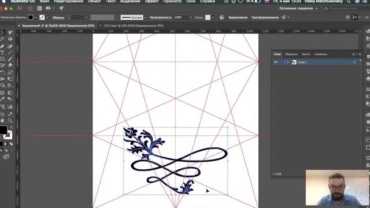Select the Scale tool

pyautogui.click(x=10, y=73)
